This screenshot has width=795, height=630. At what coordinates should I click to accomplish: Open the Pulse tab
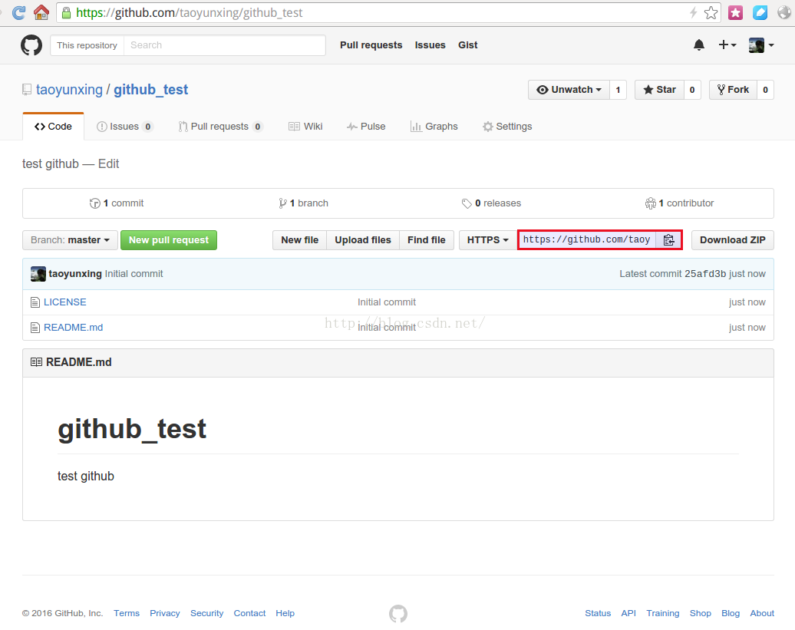coord(366,126)
